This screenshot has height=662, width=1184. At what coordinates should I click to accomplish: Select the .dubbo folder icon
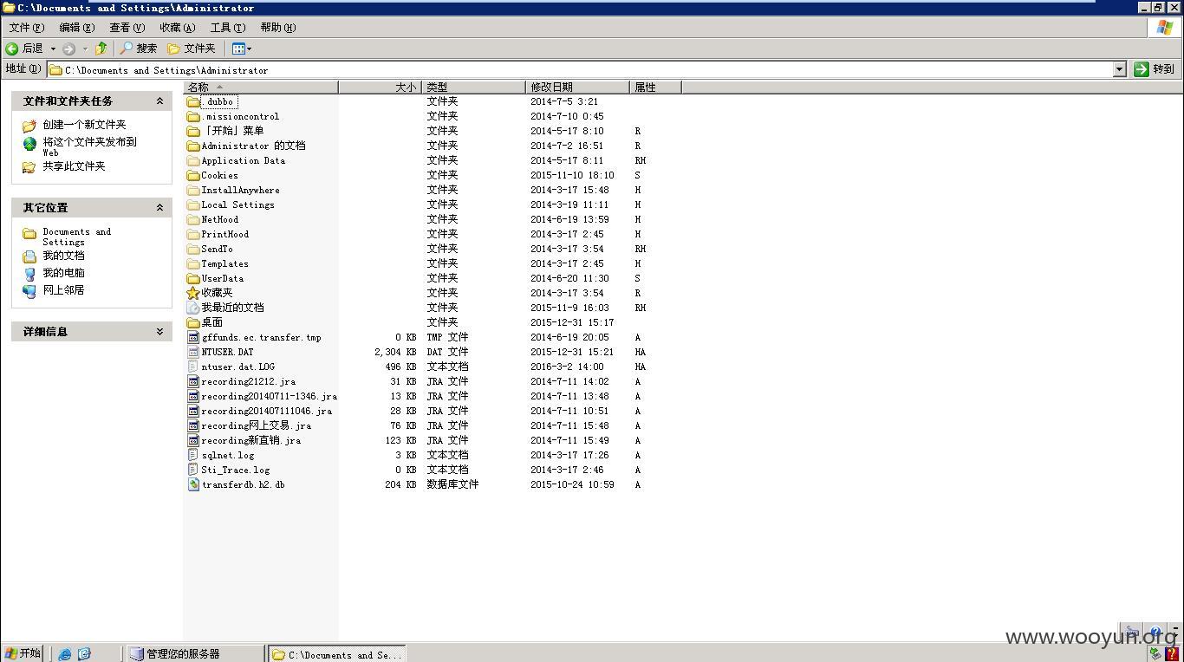click(x=193, y=101)
